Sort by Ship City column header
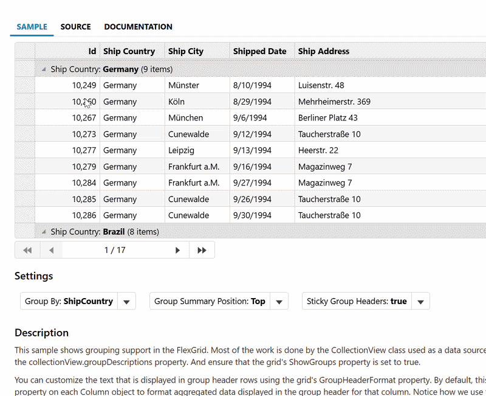 click(x=197, y=51)
